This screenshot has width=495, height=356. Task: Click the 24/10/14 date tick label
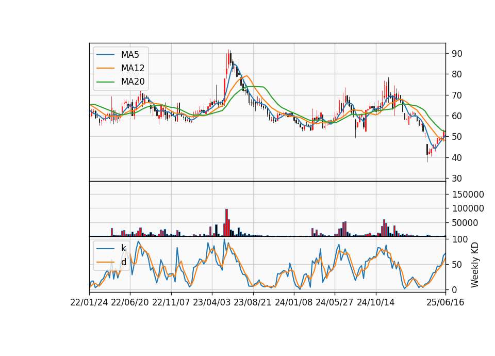click(x=376, y=302)
